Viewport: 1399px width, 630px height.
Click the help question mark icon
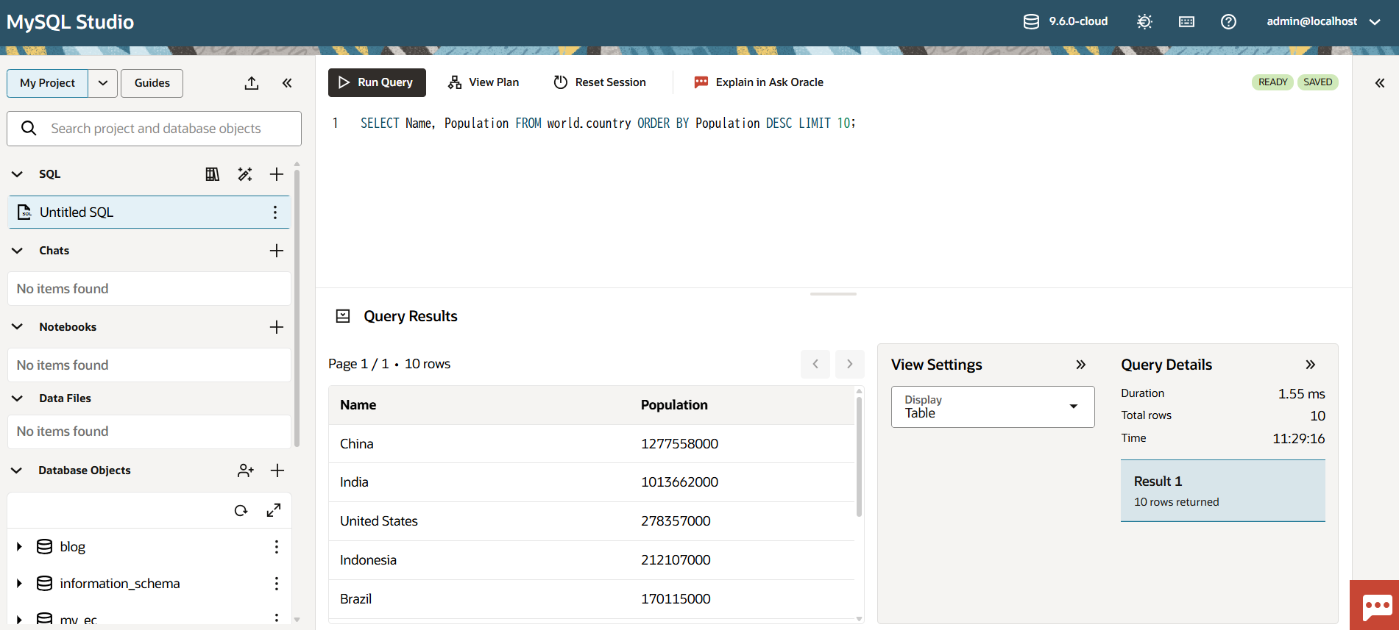1228,22
